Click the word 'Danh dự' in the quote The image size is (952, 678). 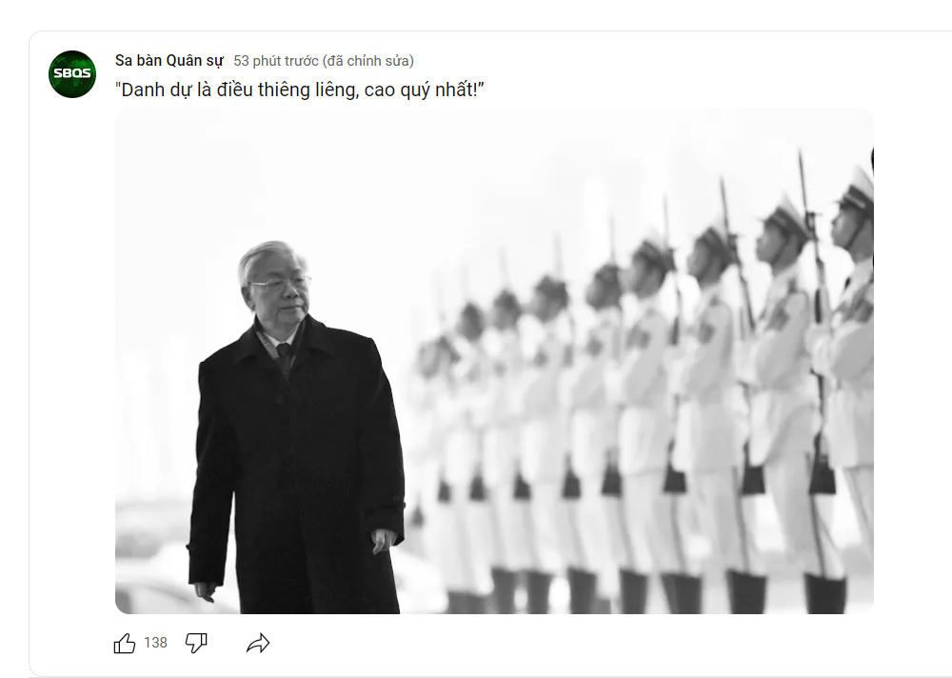(155, 90)
